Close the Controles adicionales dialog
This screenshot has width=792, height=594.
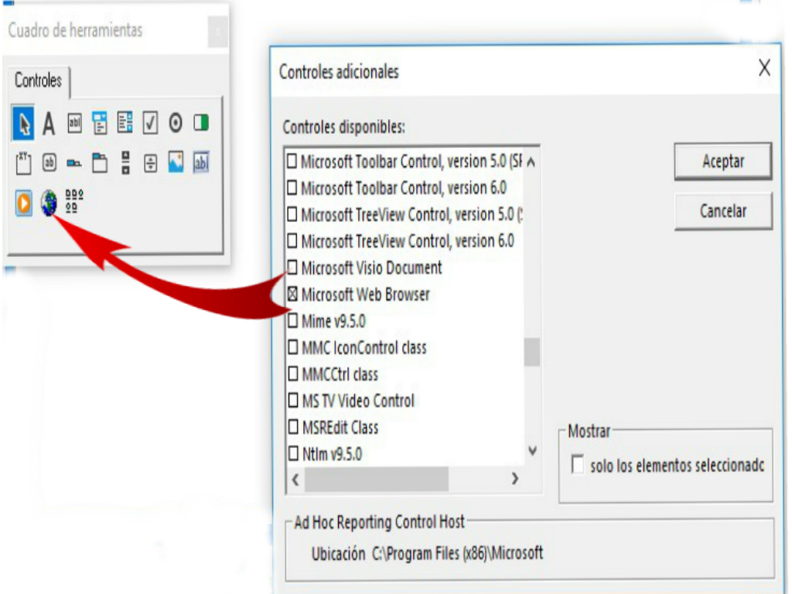pos(764,68)
